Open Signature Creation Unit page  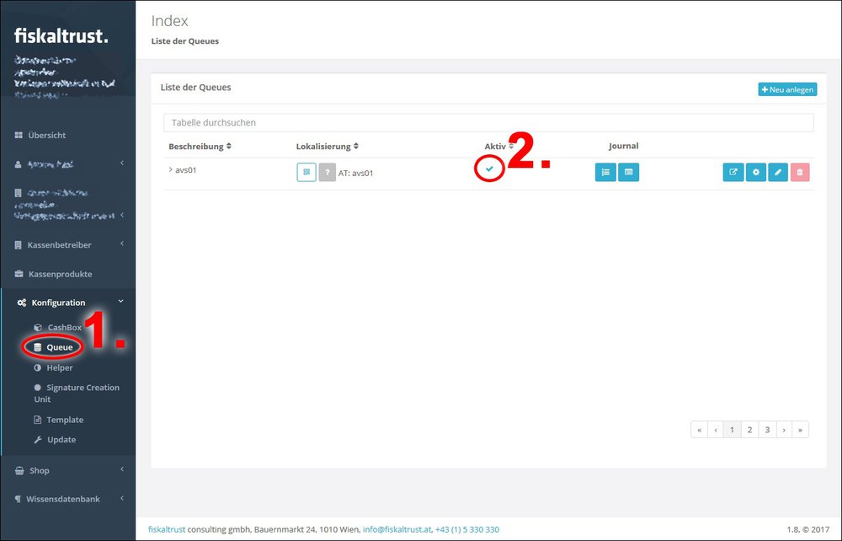tap(82, 388)
